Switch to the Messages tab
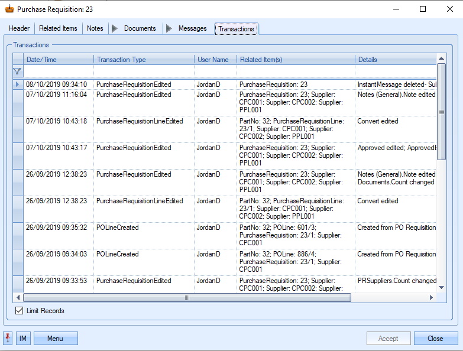This screenshot has width=463, height=351. (192, 28)
